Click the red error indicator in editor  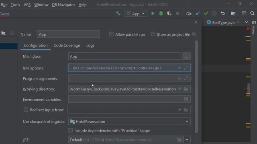point(248,28)
